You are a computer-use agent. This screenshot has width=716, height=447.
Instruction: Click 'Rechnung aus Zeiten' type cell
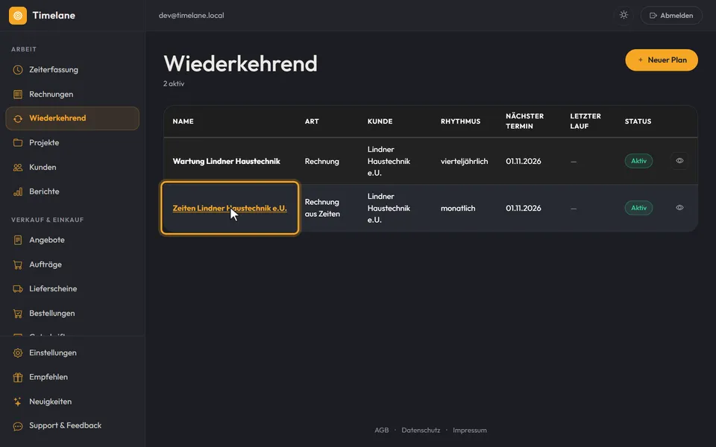click(322, 208)
